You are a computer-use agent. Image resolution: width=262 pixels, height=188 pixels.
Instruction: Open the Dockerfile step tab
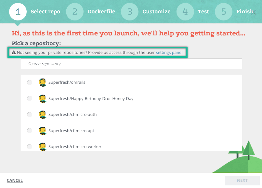tap(101, 12)
